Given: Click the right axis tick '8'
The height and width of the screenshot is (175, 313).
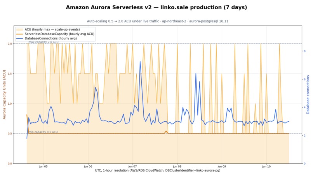Looking at the screenshot, I should coord(304,51).
